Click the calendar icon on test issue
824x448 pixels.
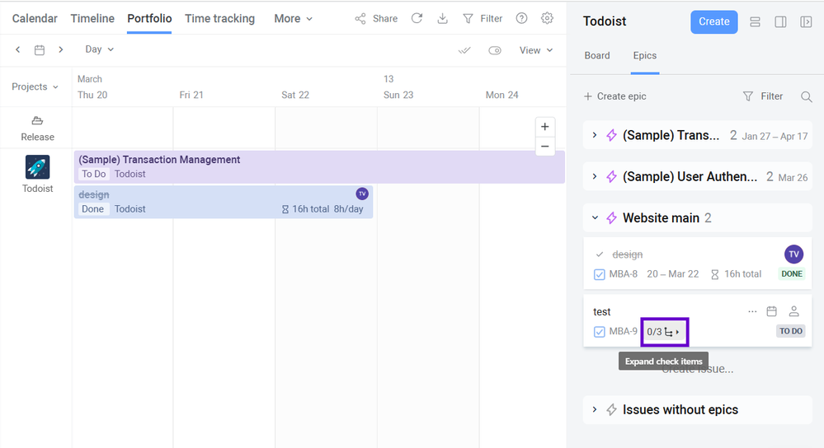771,311
